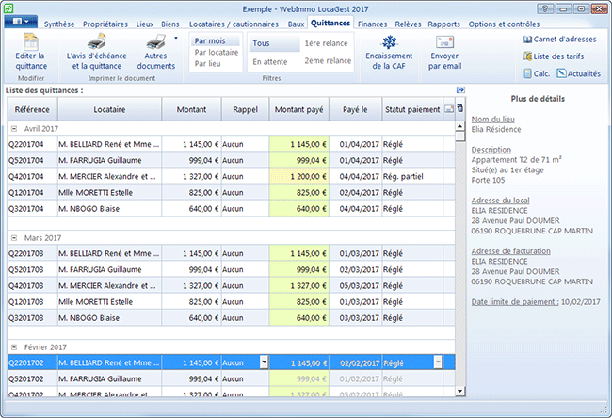Open Editer la quittance tool
612x418 pixels.
[x=31, y=52]
